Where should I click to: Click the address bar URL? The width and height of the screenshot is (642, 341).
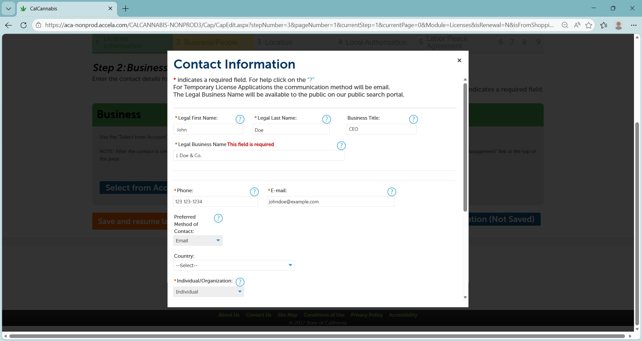coord(299,25)
